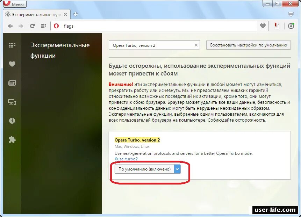The height and width of the screenshot is (217, 301).
Task: Close the Экспериментальные функции tab
Action: [65, 14]
